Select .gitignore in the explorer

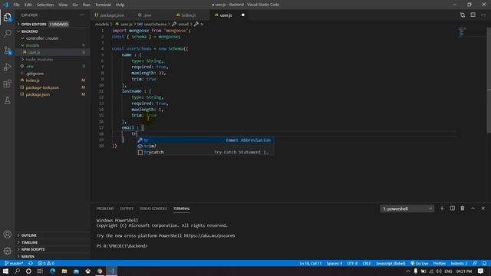[x=53, y=74]
